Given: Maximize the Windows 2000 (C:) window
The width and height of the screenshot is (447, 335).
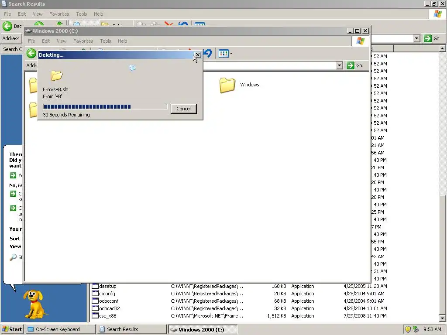Looking at the screenshot, I should coord(358,31).
